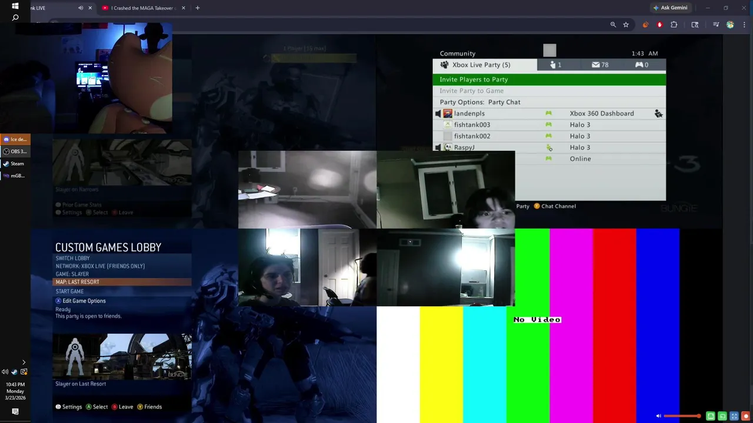Screen dimensions: 753x423
Task: Click the green A Select hint
Action: (x=97, y=407)
